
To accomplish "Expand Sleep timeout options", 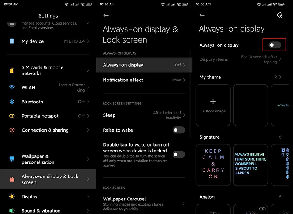I will tap(184, 115).
